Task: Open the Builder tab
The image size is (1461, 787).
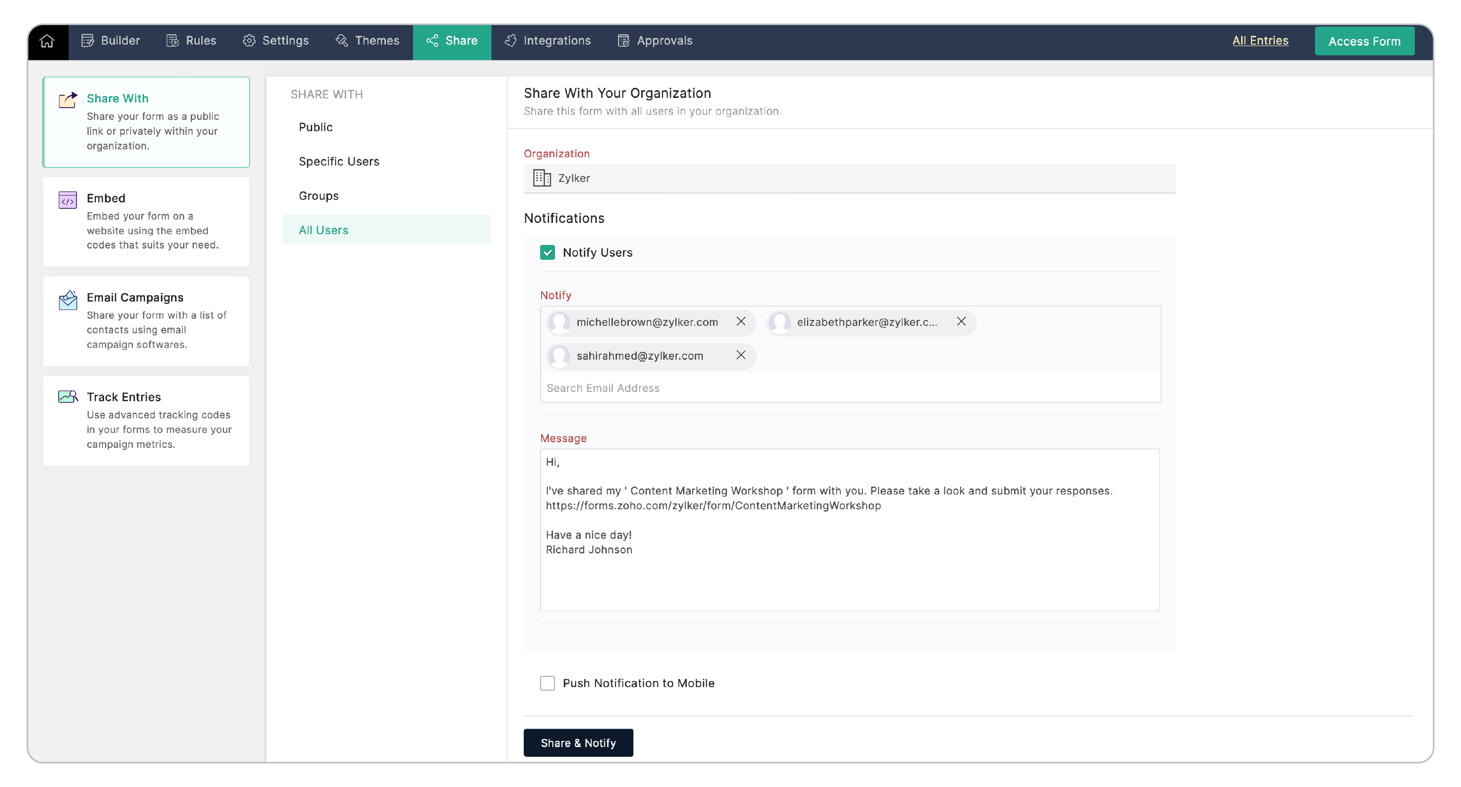Action: click(x=111, y=41)
